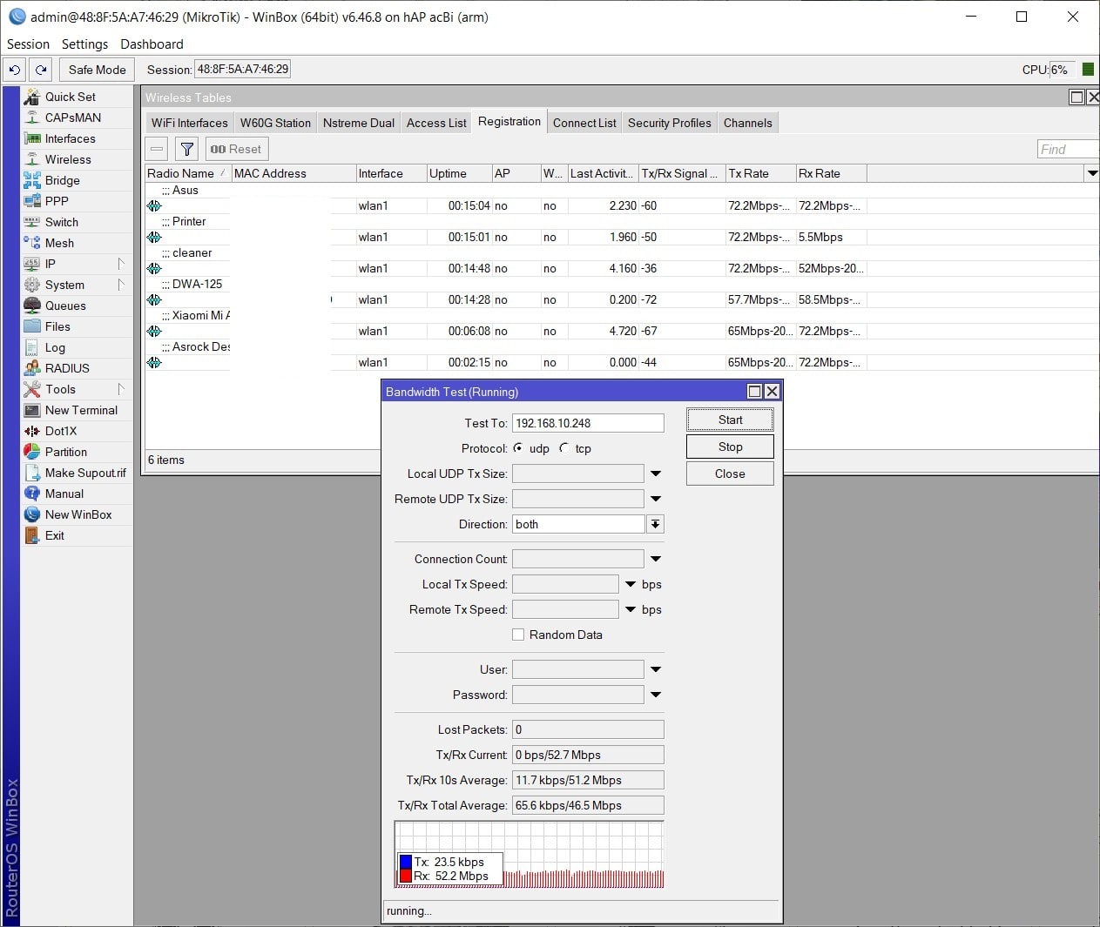This screenshot has height=927, width=1100.
Task: Close the Bandwidth Test dialog with X
Action: (772, 392)
